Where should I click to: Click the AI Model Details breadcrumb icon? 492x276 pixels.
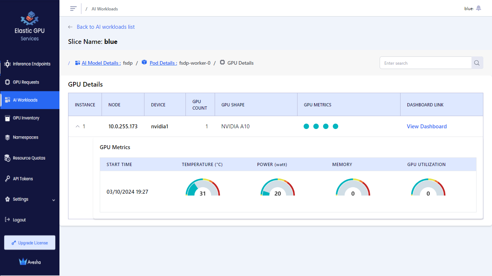[77, 63]
